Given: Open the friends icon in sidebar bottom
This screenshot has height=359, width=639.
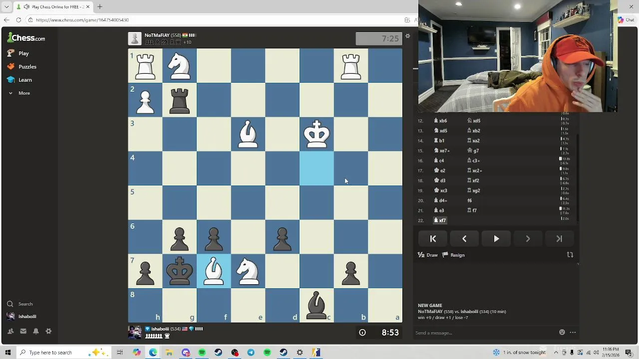Looking at the screenshot, I should tap(10, 331).
